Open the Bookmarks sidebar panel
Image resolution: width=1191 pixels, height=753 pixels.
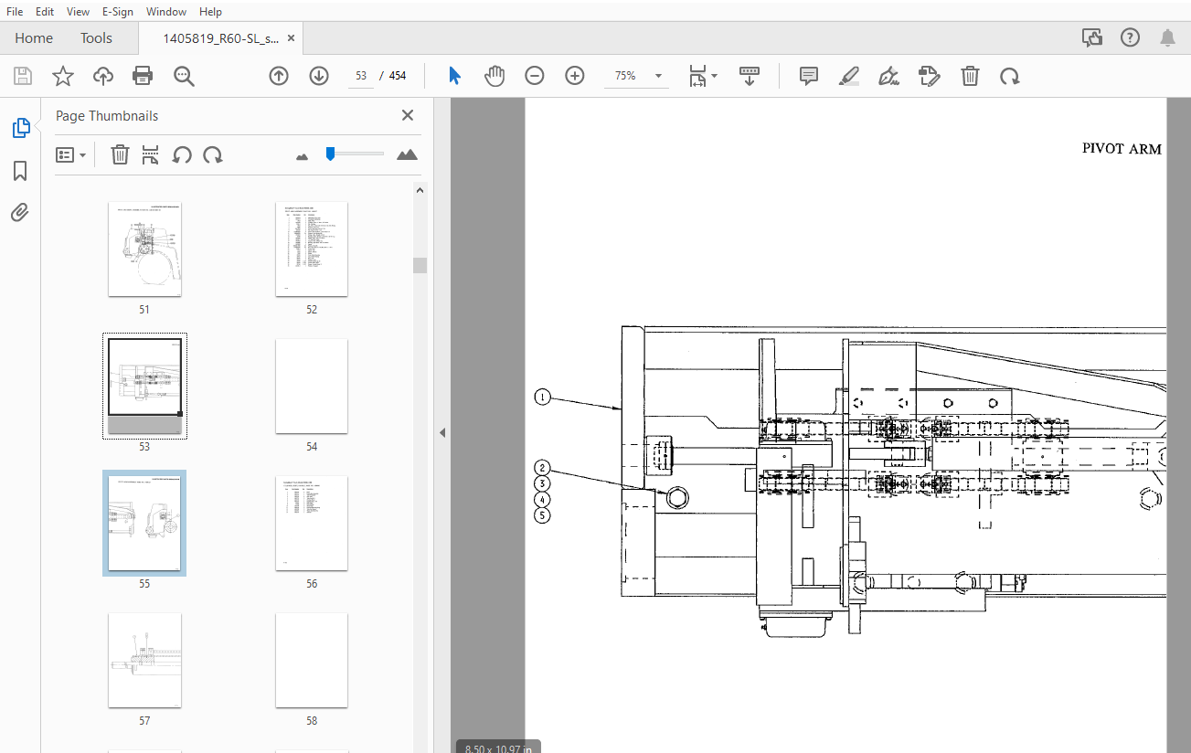click(20, 171)
